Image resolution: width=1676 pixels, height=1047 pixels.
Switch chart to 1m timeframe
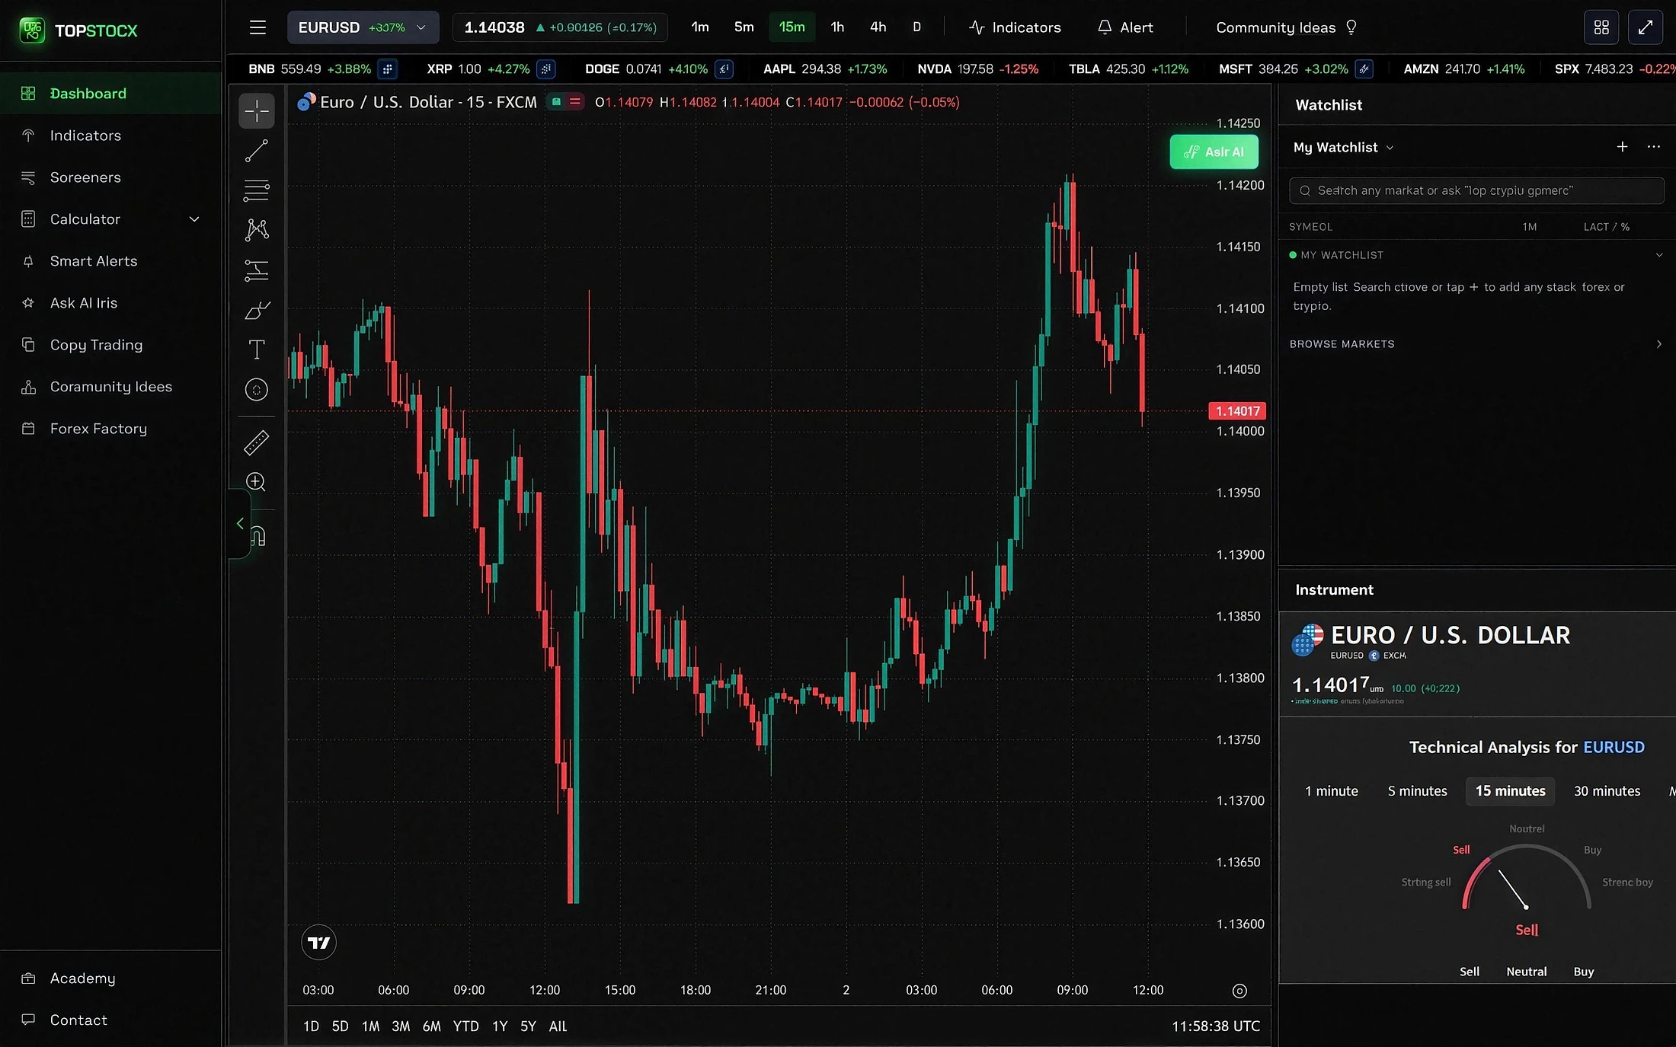pyautogui.click(x=700, y=27)
